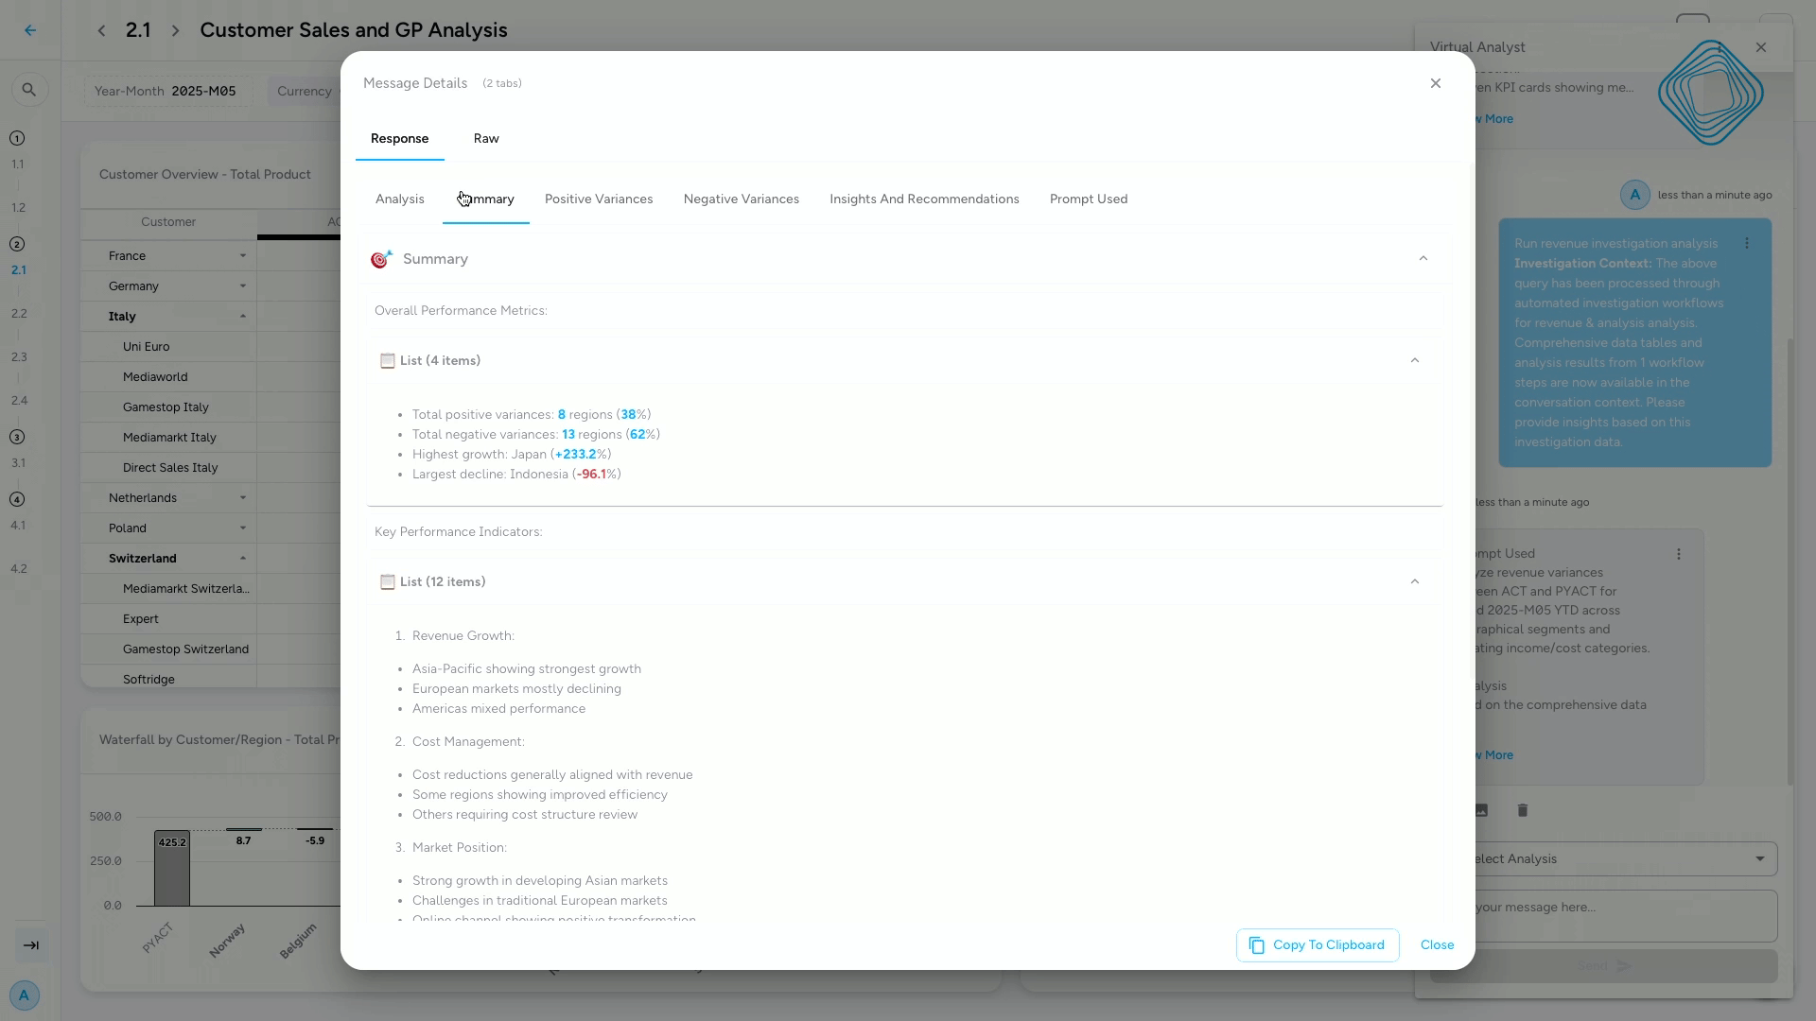Open the Negative Variances tab
The width and height of the screenshot is (1816, 1021).
click(741, 199)
